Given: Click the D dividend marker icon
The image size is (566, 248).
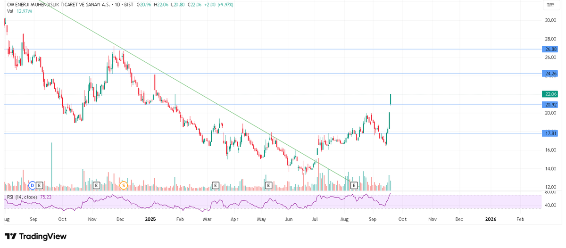Looking at the screenshot, I should click(33, 185).
